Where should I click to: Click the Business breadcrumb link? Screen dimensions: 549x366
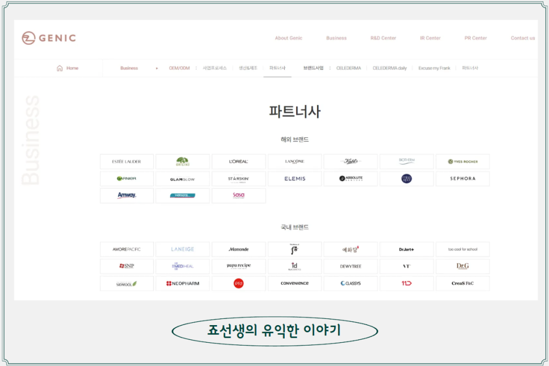[129, 68]
